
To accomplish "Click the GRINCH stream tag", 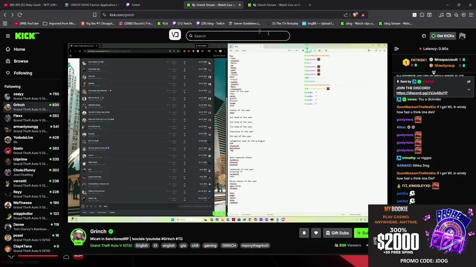I will click(229, 245).
